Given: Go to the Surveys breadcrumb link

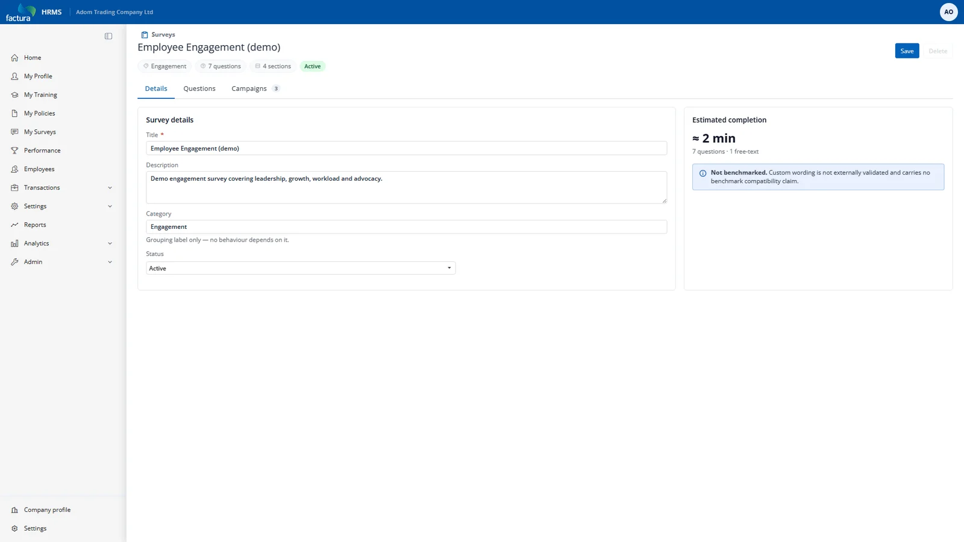Looking at the screenshot, I should [x=163, y=35].
